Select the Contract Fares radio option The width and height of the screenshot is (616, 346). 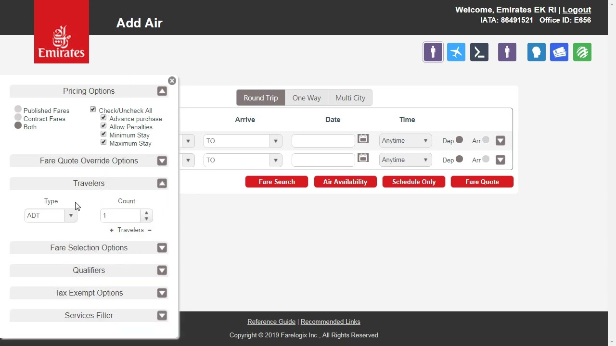[18, 118]
